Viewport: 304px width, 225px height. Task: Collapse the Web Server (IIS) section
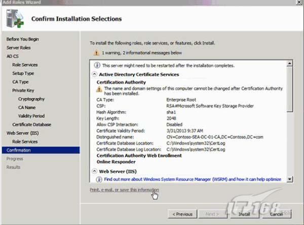[94, 171]
